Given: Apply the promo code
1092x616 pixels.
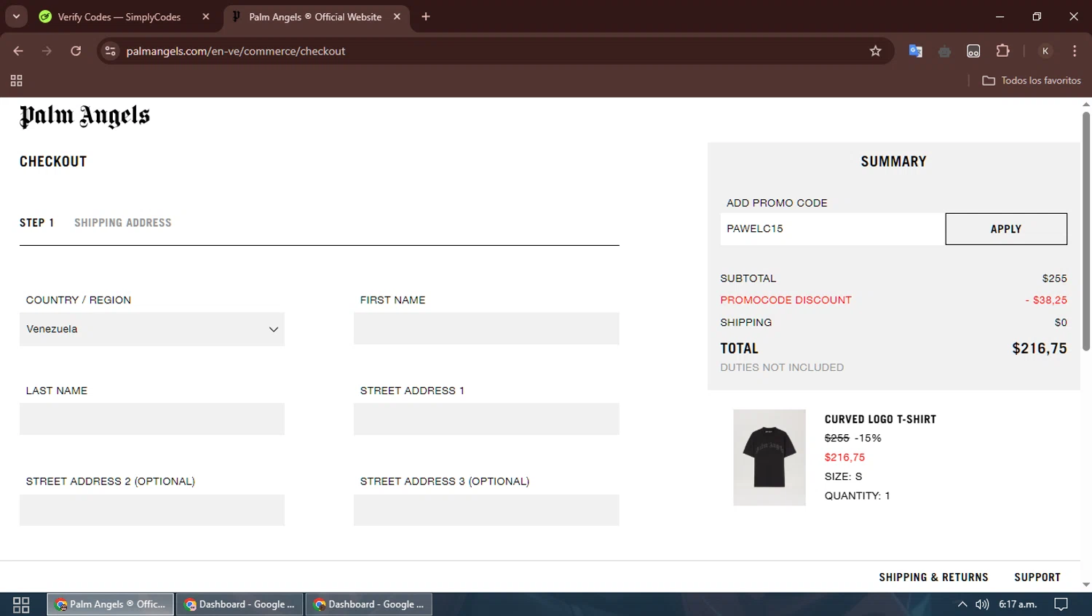Looking at the screenshot, I should click(x=1006, y=229).
